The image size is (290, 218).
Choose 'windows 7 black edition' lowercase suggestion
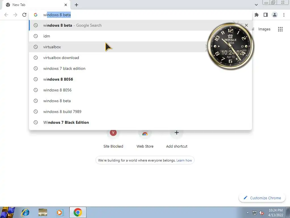140,68
